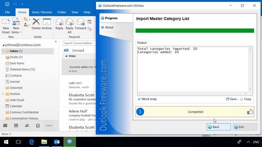This screenshot has height=147, width=262.
Task: Open File Explorer from the taskbar
Action: click(44, 142)
